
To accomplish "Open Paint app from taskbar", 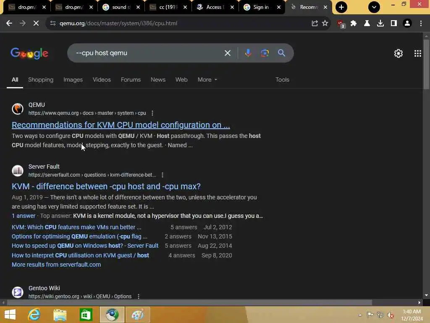I will pos(138,315).
